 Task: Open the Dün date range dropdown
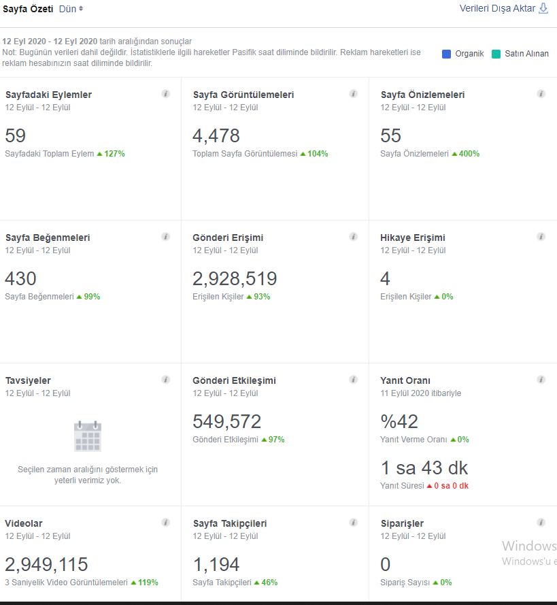[71, 9]
